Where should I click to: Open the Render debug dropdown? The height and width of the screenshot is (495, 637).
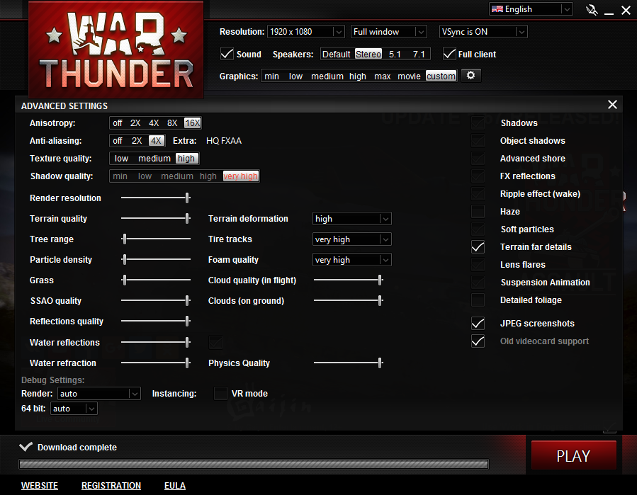pyautogui.click(x=99, y=394)
